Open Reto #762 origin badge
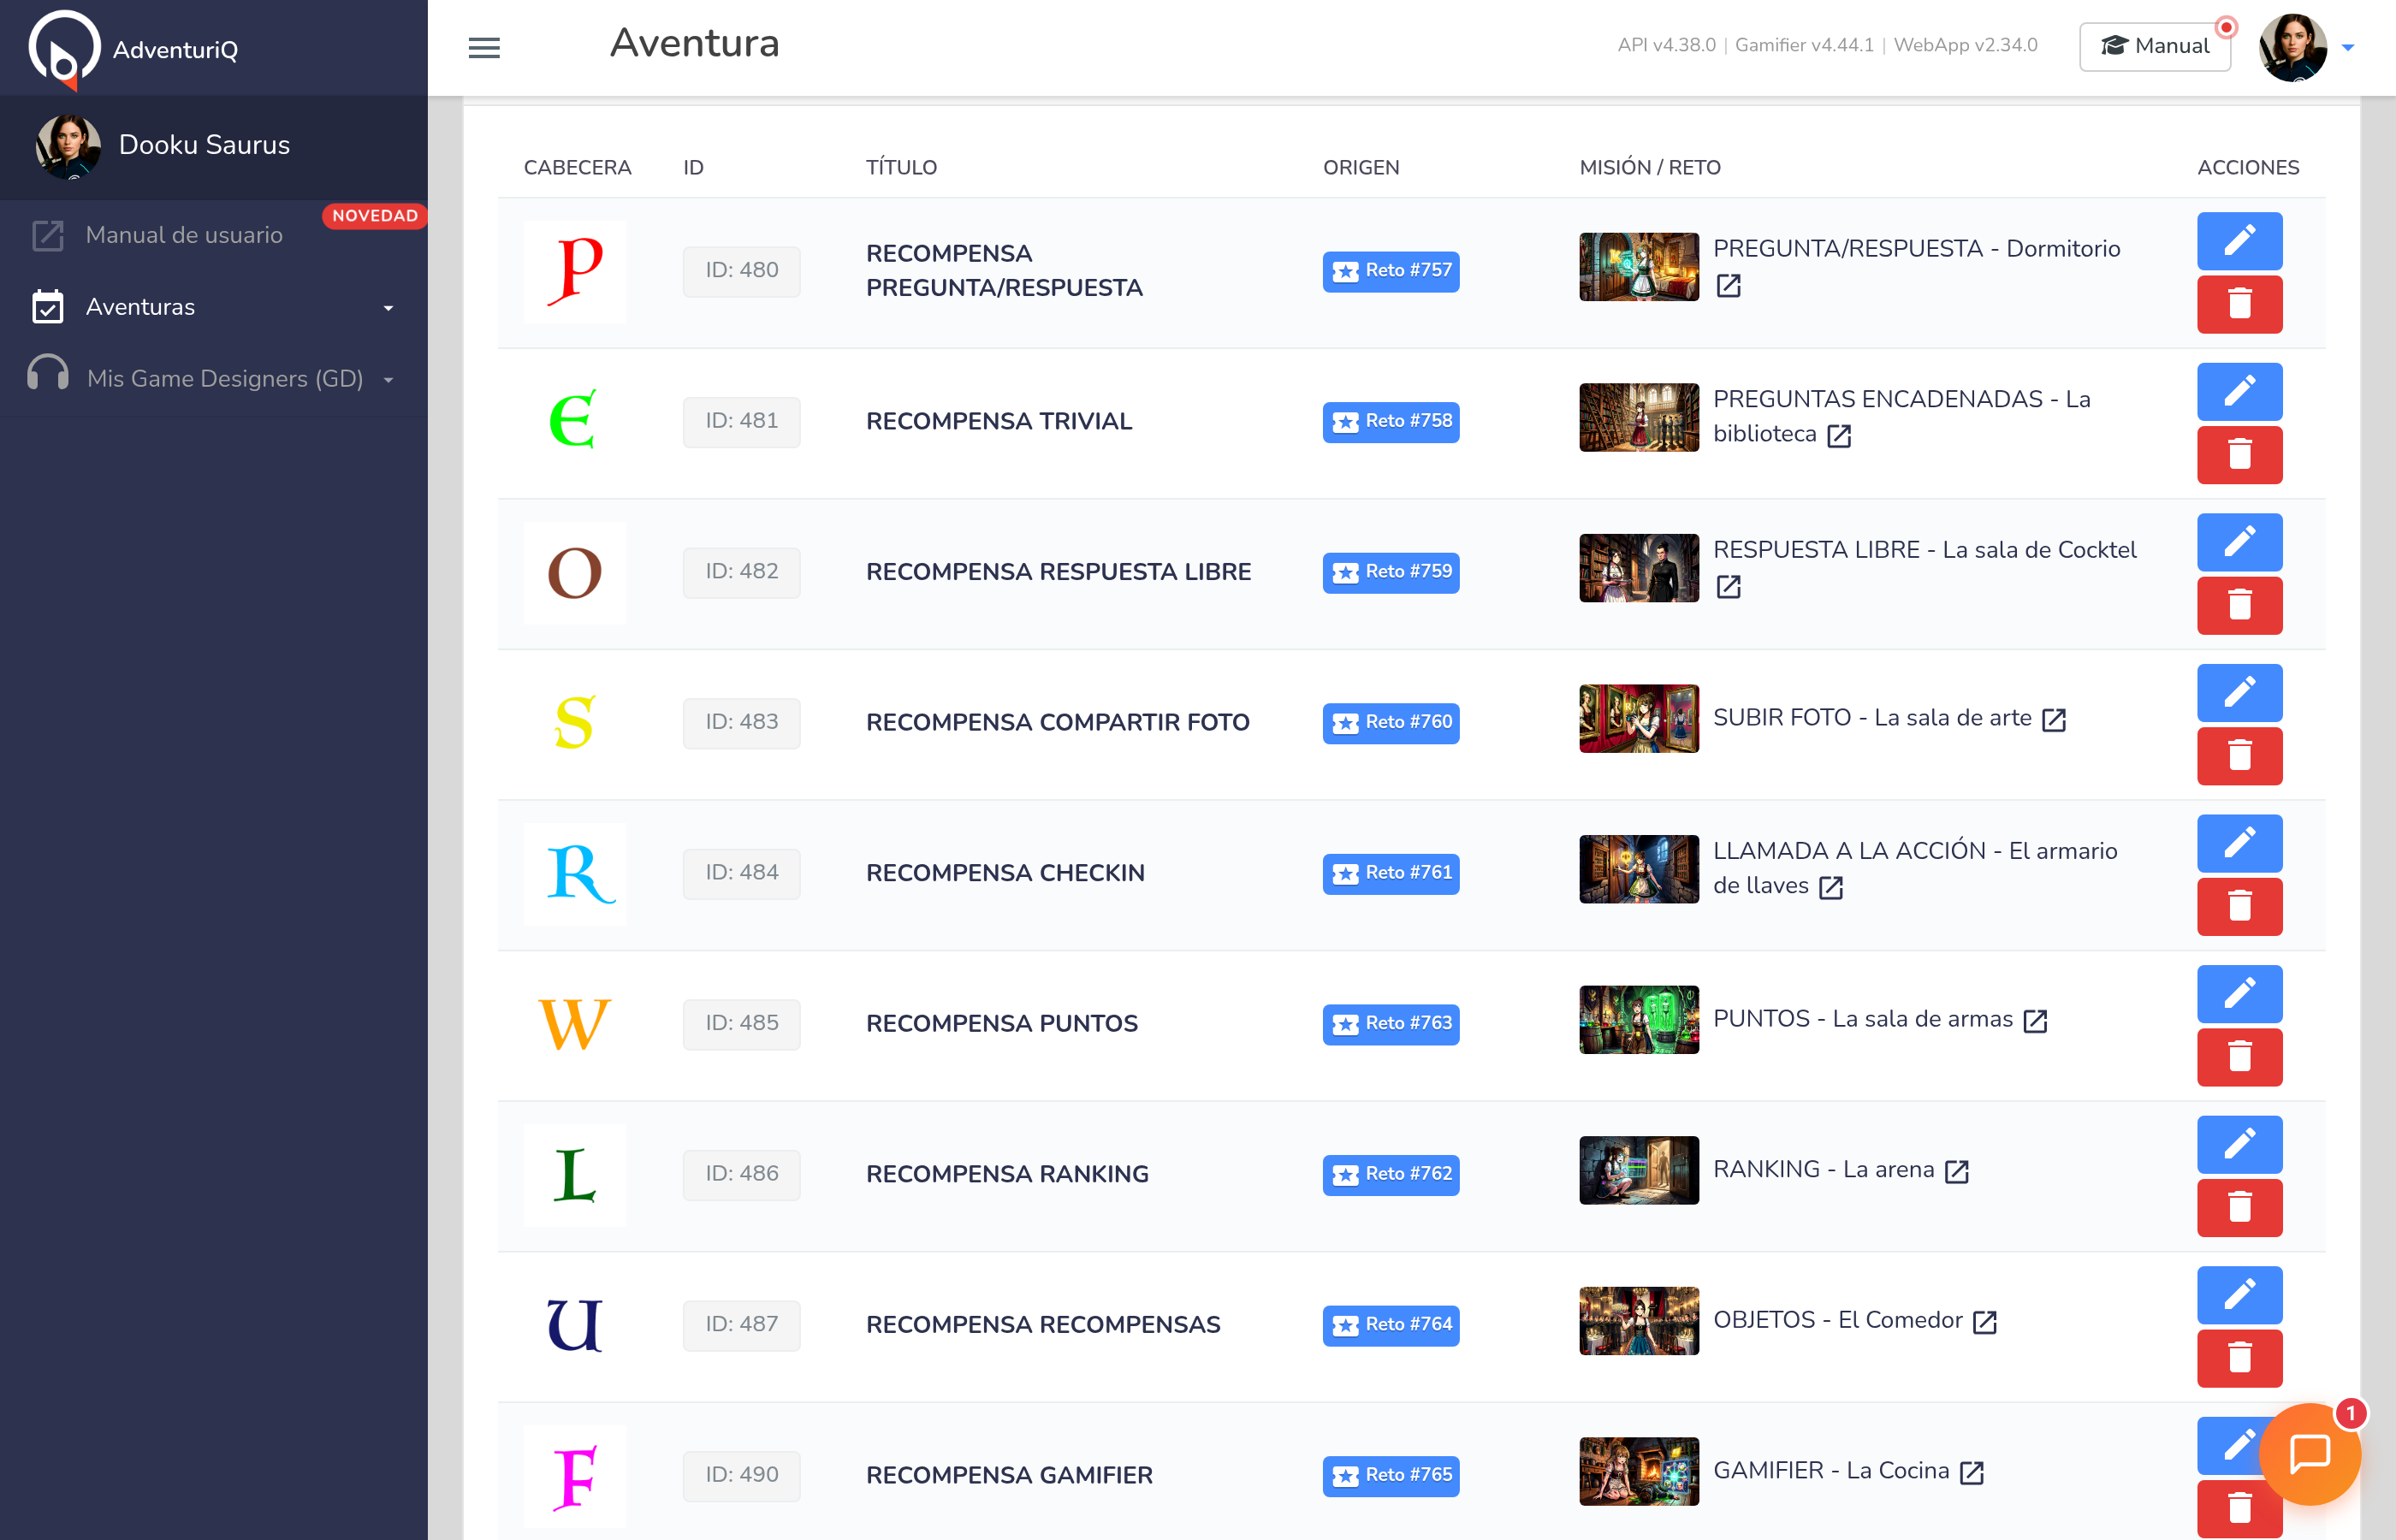2396x1540 pixels. click(1390, 1174)
